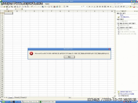The height and width of the screenshot is (103, 138).
Task: Close the Microsoft Excel error dialog
Action: (109, 49)
